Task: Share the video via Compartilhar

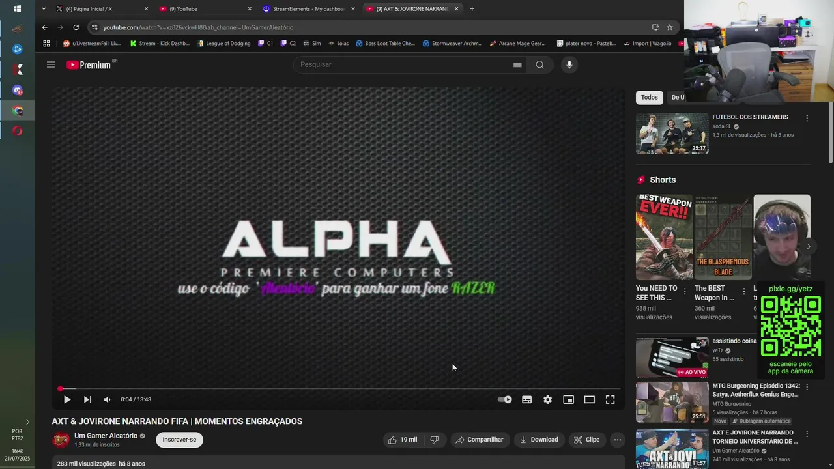Action: click(480, 440)
